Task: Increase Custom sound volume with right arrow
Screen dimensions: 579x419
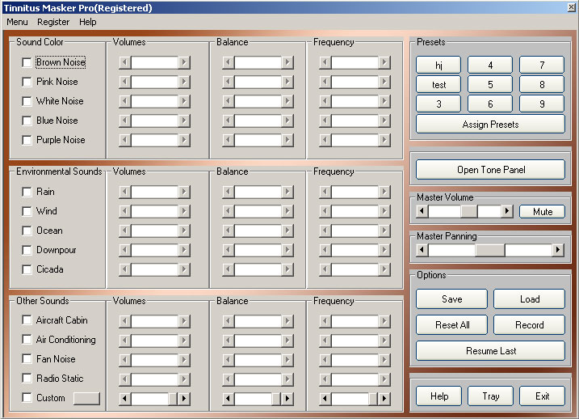Action: point(184,398)
